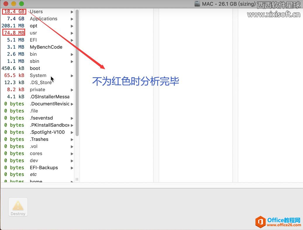Click the first column resize handle
303x230 pixels.
77,179
